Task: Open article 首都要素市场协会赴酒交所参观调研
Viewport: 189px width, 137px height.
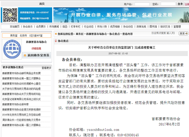Action: pyautogui.click(x=21, y=109)
